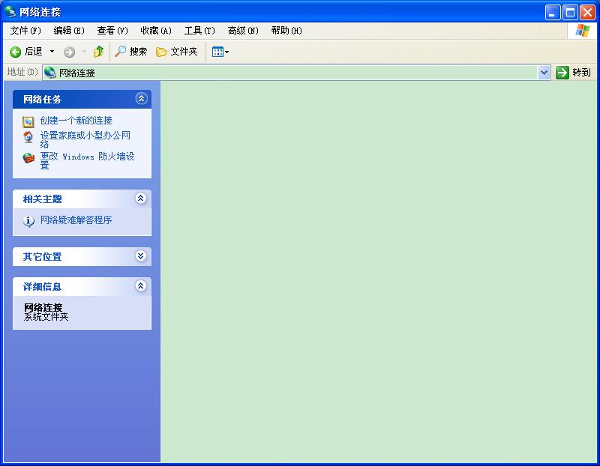Open the 编辑(E) menu
600x466 pixels.
[69, 31]
